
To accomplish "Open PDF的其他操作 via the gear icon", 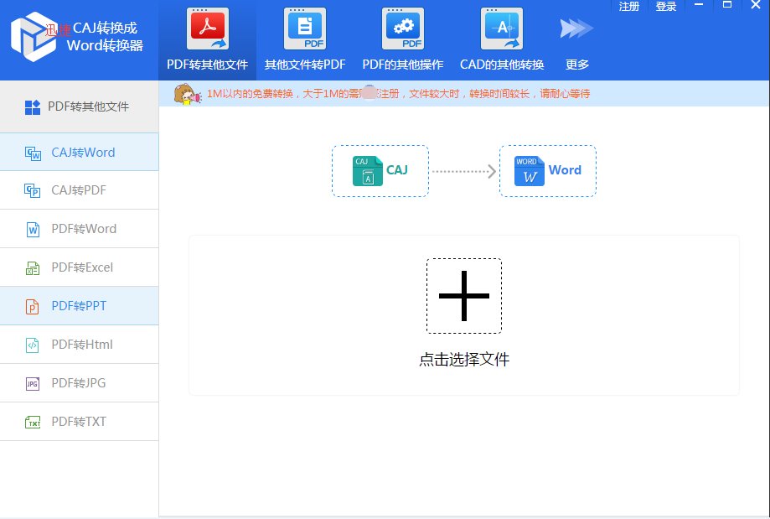I will pyautogui.click(x=401, y=30).
